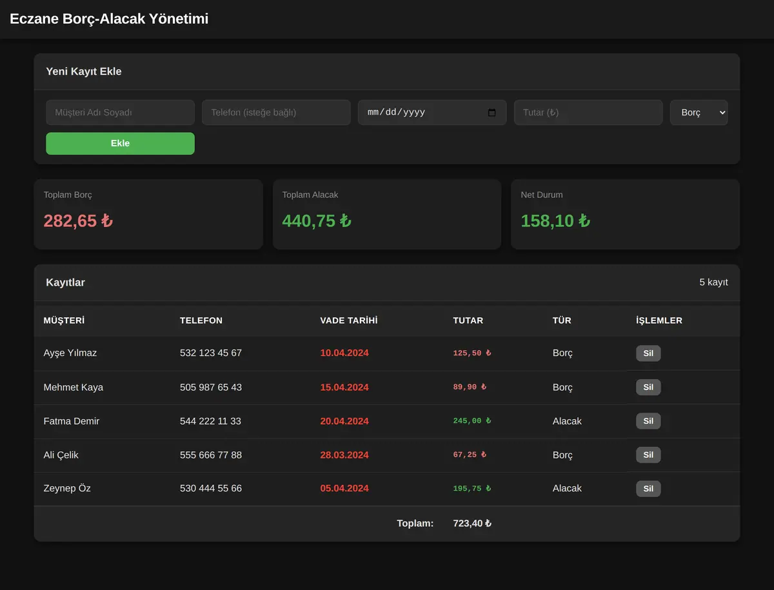Viewport: 774px width, 590px height.
Task: Click the İŞLEMLER column header
Action: click(659, 320)
